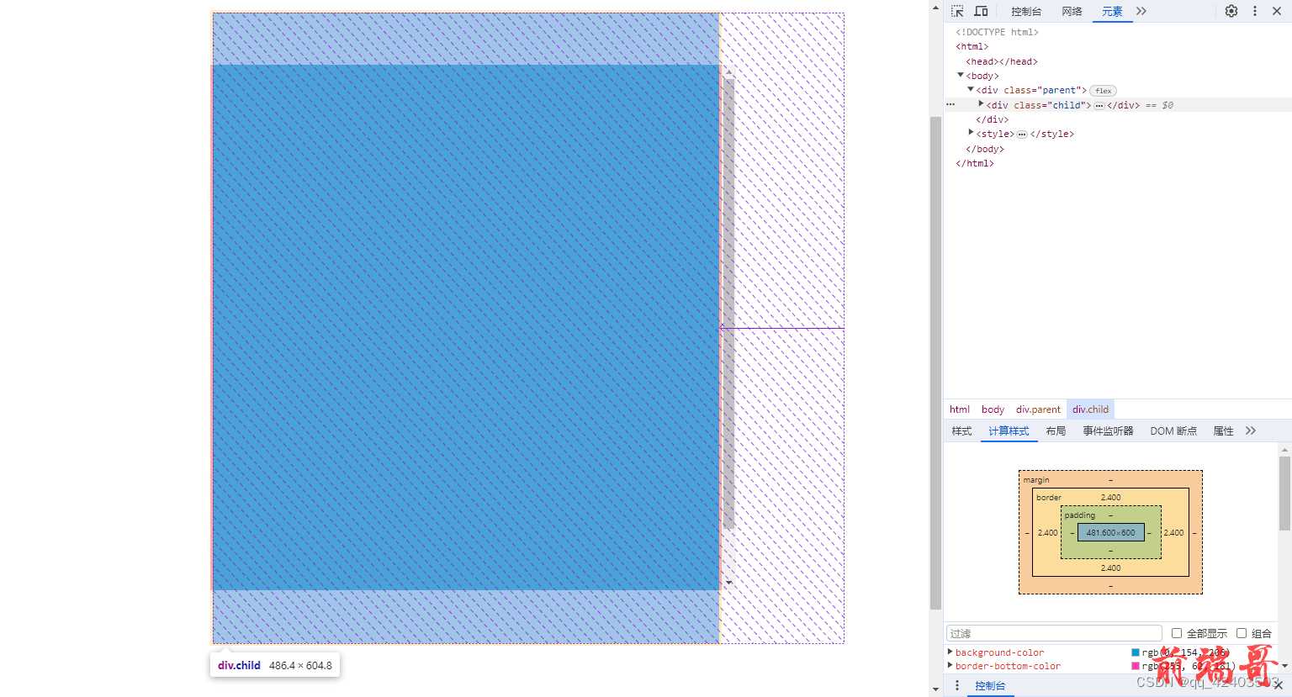Open the 布局 sub-tab
1292x697 pixels.
tap(1056, 431)
